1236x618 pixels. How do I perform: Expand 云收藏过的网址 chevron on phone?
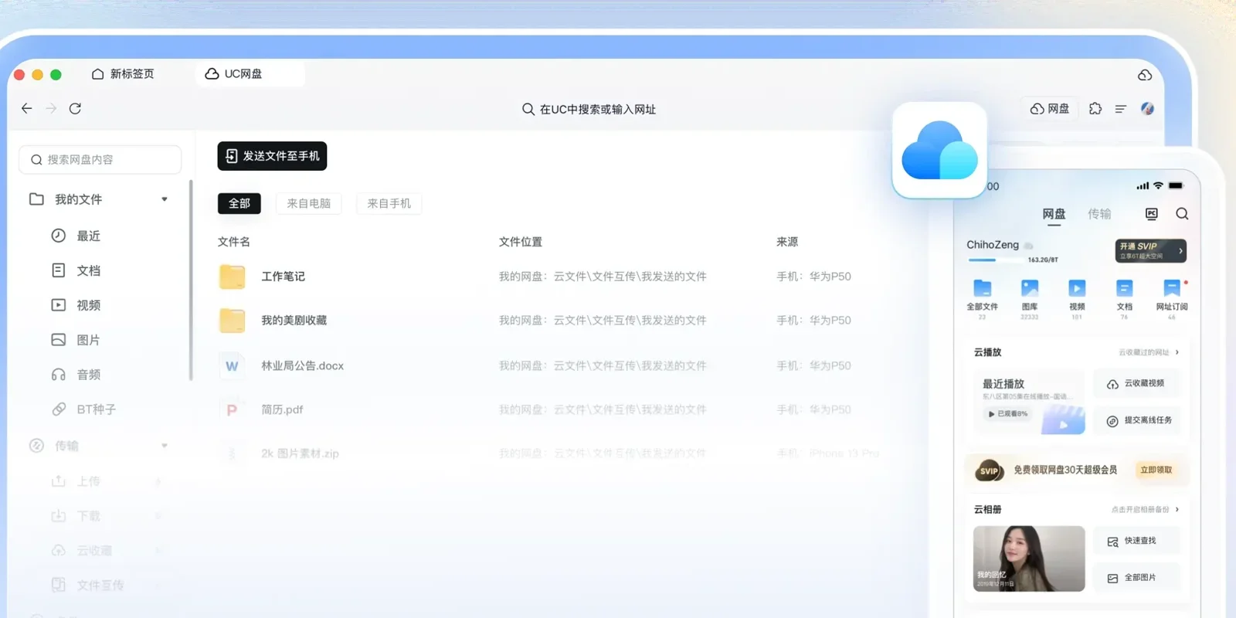1177,352
